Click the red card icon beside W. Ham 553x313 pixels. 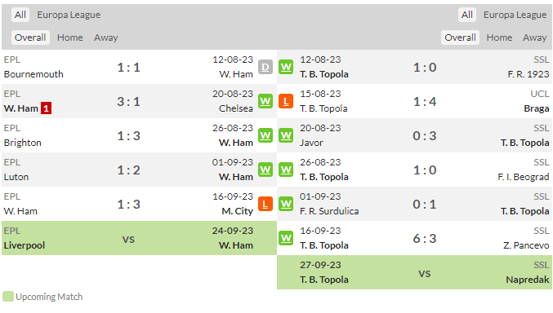(46, 108)
